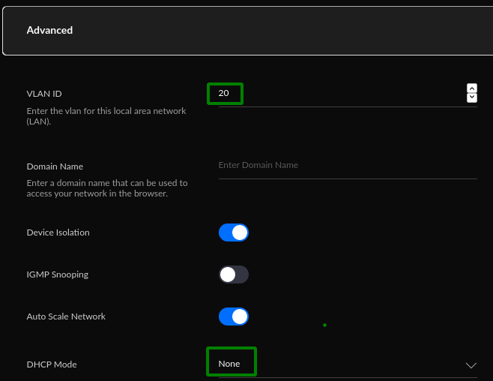Enable the IGMP Snooping switch
Screen dimensions: 493x381
[233, 274]
